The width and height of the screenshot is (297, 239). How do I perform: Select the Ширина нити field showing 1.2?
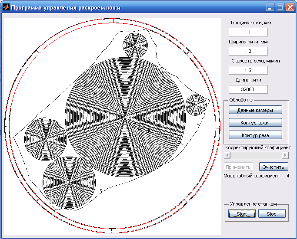pos(248,51)
